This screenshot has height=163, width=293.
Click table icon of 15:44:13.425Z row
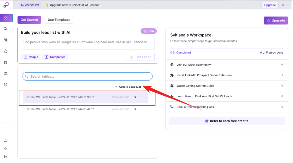point(28,109)
